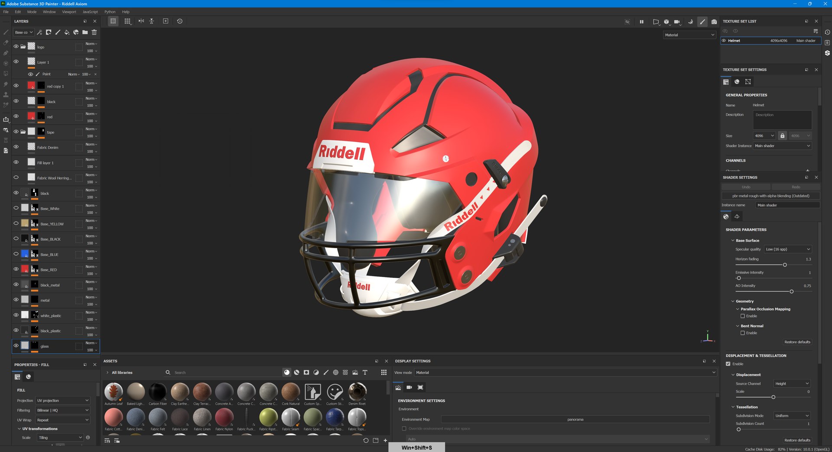Click the add effect magic wand icon
Image resolution: width=832 pixels, height=452 pixels.
[x=39, y=32]
